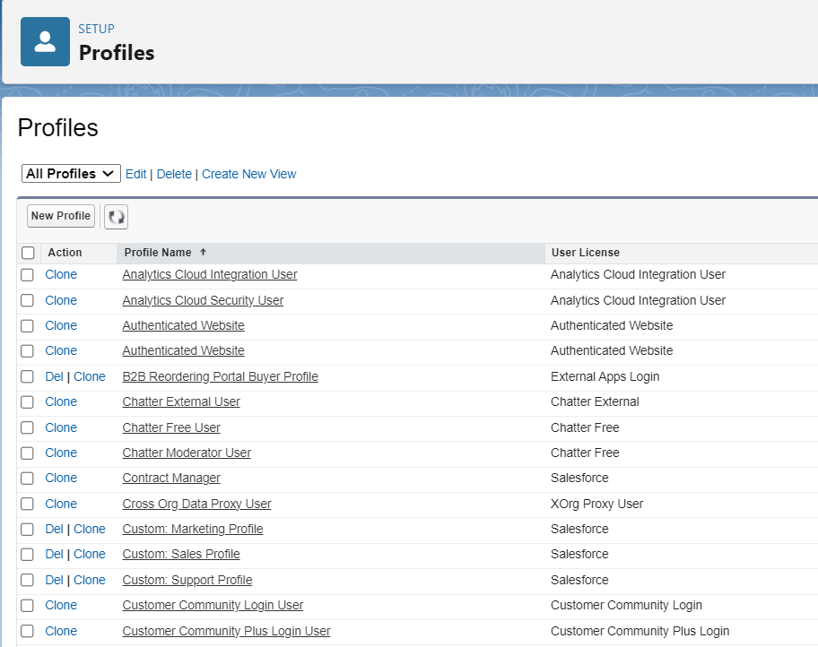Open the All Profiles view dropdown

click(x=71, y=174)
